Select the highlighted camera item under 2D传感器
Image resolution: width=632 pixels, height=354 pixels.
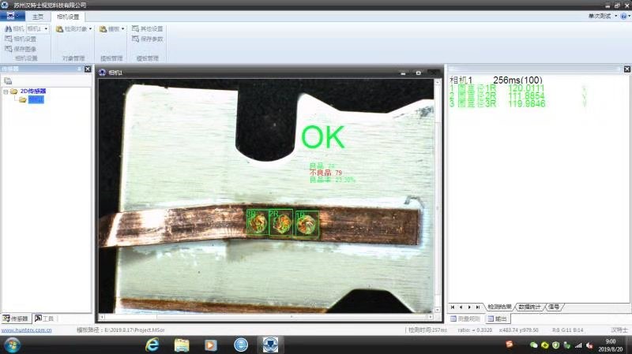36,99
